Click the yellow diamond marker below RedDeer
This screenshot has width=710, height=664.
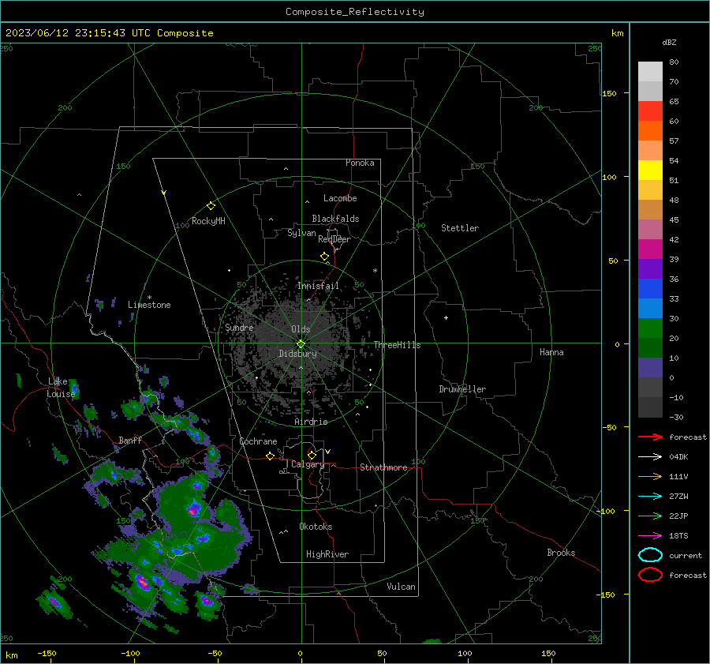(324, 257)
